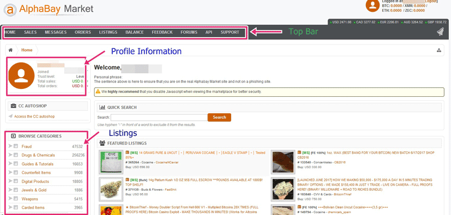The width and height of the screenshot is (451, 215).
Task: Tick the Guides & Tutorials checkbox
Action: tap(16, 164)
